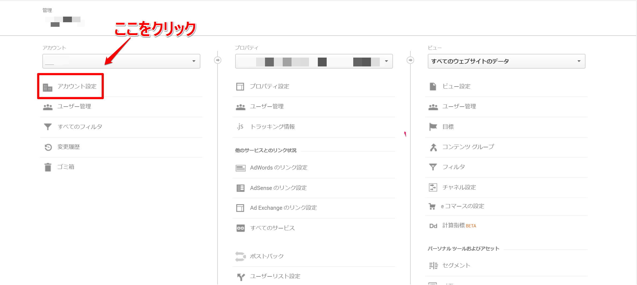Click the channel arrows icon for チャネル設定

click(x=433, y=187)
